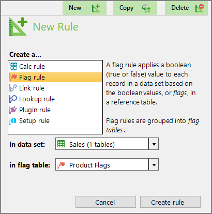Select Setup rule in the list
The height and width of the screenshot is (214, 212).
pos(55,120)
